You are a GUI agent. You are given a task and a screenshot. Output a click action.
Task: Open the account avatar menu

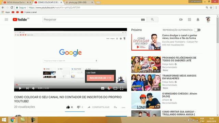click(208, 19)
